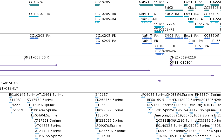
Task: Select the 521490 EST label
Action: point(104,136)
